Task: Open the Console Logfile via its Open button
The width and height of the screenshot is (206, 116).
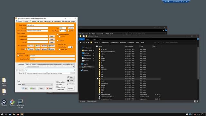Action: coord(51,36)
